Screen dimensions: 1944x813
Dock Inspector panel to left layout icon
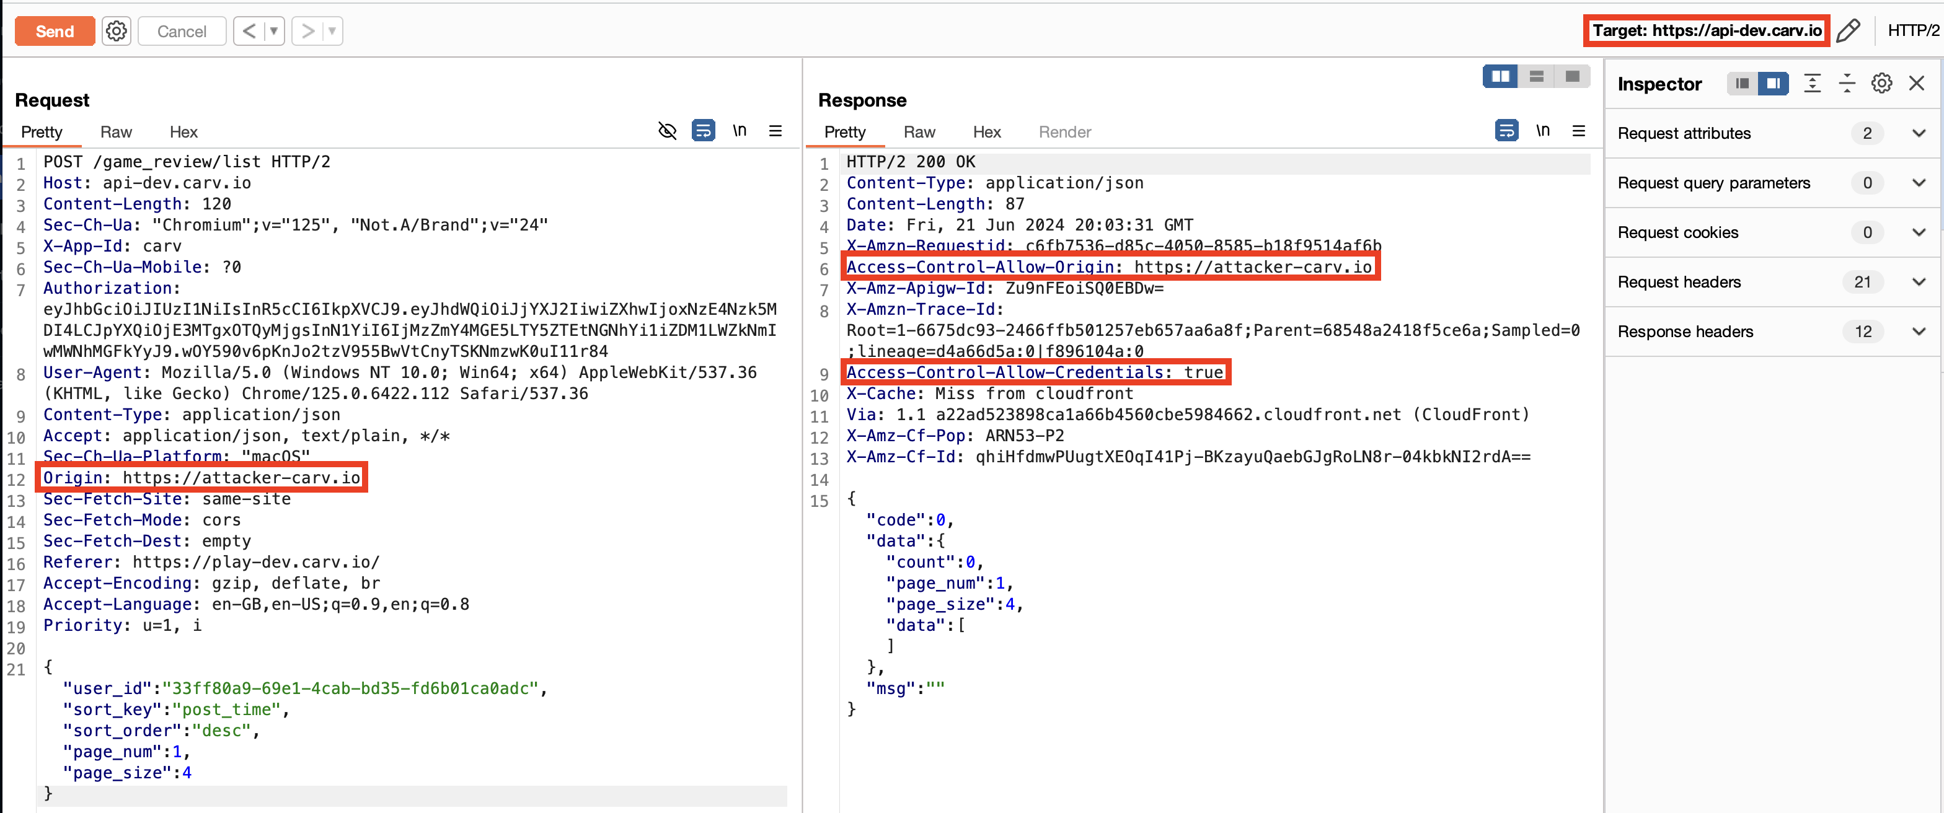tap(1742, 84)
